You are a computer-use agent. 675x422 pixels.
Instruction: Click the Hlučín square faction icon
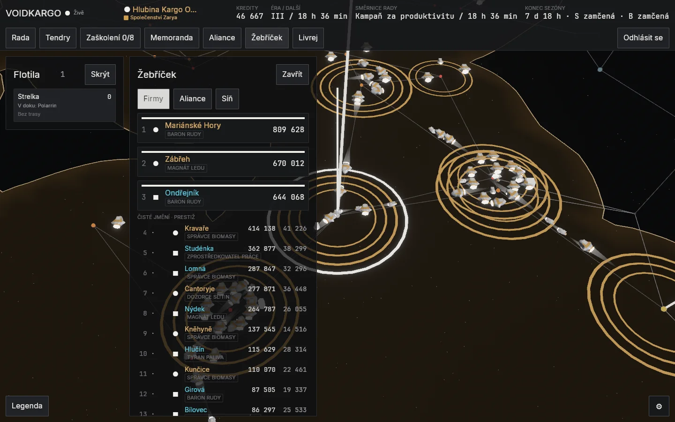pyautogui.click(x=175, y=354)
